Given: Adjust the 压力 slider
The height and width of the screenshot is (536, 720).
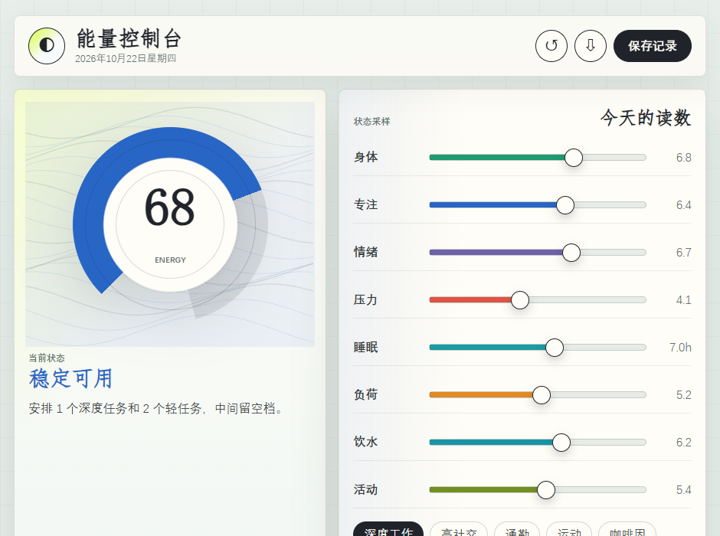Looking at the screenshot, I should tap(538, 300).
